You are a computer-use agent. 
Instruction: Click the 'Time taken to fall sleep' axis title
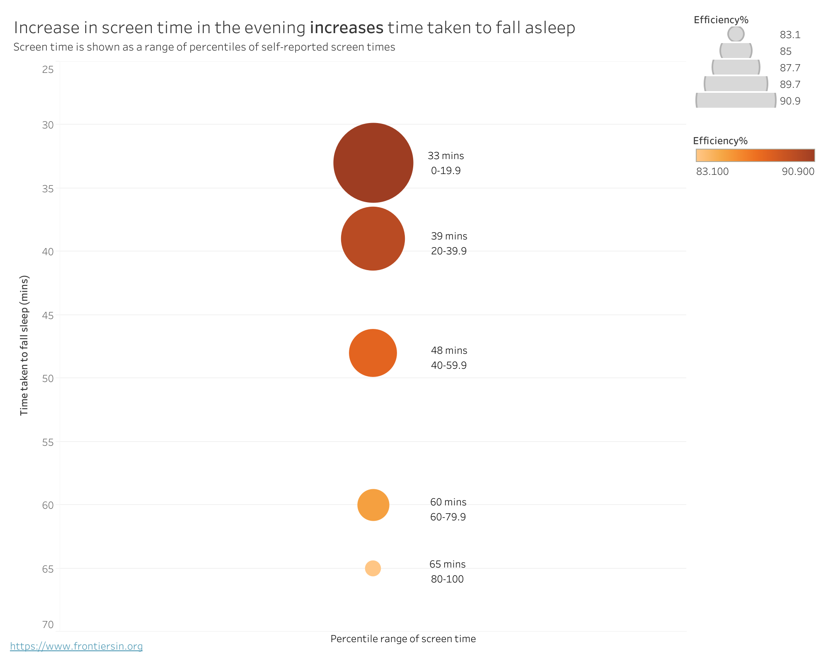[x=24, y=345]
